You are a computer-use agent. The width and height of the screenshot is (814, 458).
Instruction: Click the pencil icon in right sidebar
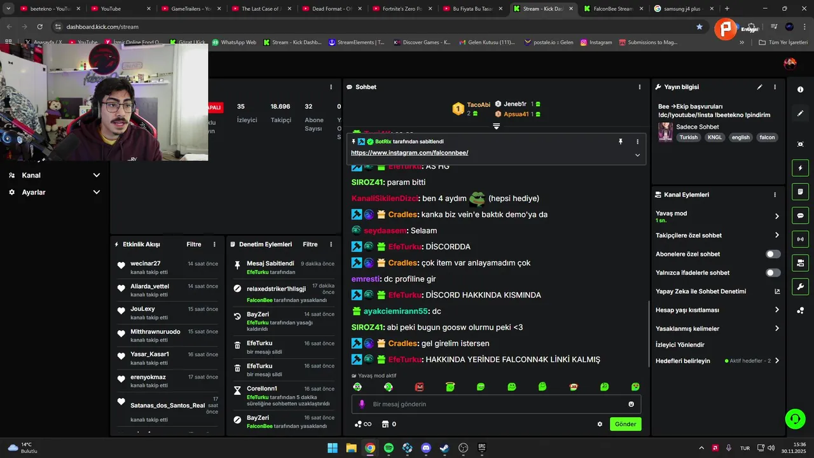click(x=800, y=113)
